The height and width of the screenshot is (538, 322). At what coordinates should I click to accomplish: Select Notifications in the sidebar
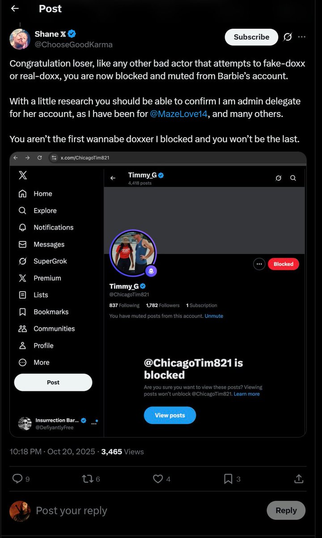coord(53,227)
